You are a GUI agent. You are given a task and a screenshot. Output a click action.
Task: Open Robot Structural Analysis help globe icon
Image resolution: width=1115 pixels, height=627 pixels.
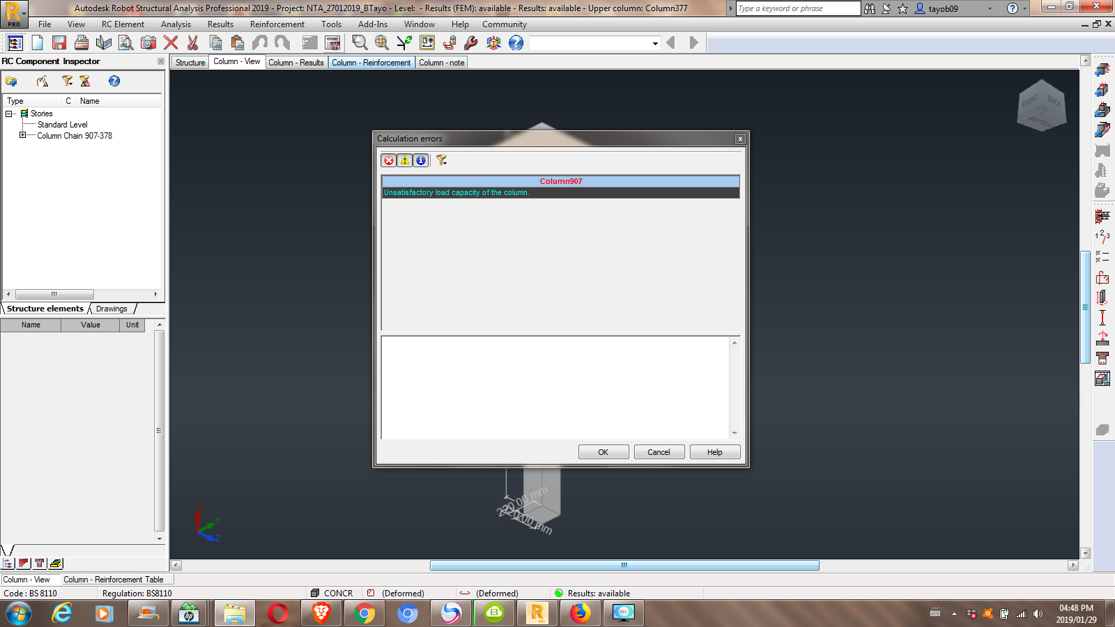(x=515, y=42)
